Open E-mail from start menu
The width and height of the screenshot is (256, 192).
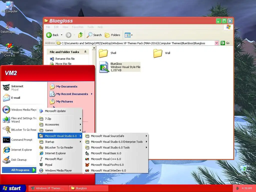tap(24, 98)
